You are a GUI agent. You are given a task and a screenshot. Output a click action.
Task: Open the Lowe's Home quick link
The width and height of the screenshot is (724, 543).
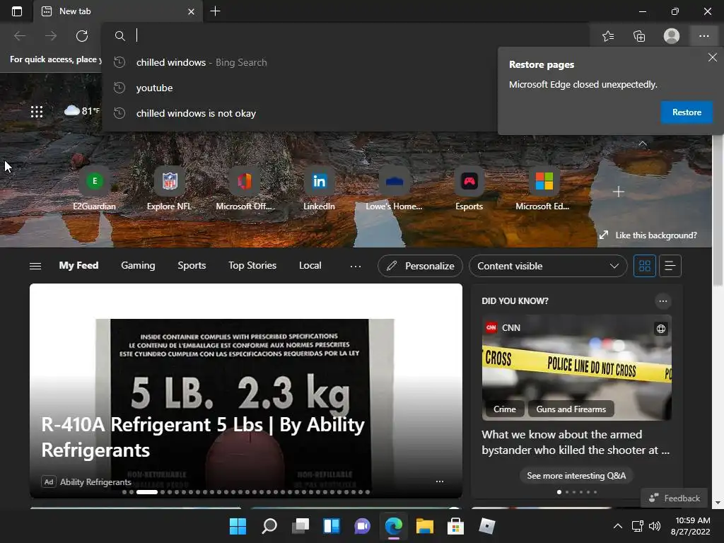point(394,189)
